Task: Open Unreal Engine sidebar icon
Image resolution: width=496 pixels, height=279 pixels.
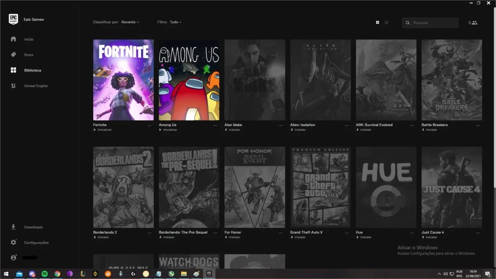Action: point(13,86)
